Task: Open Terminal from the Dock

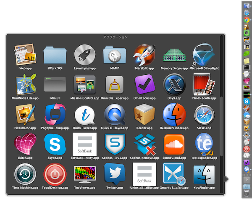Action: pos(247,67)
